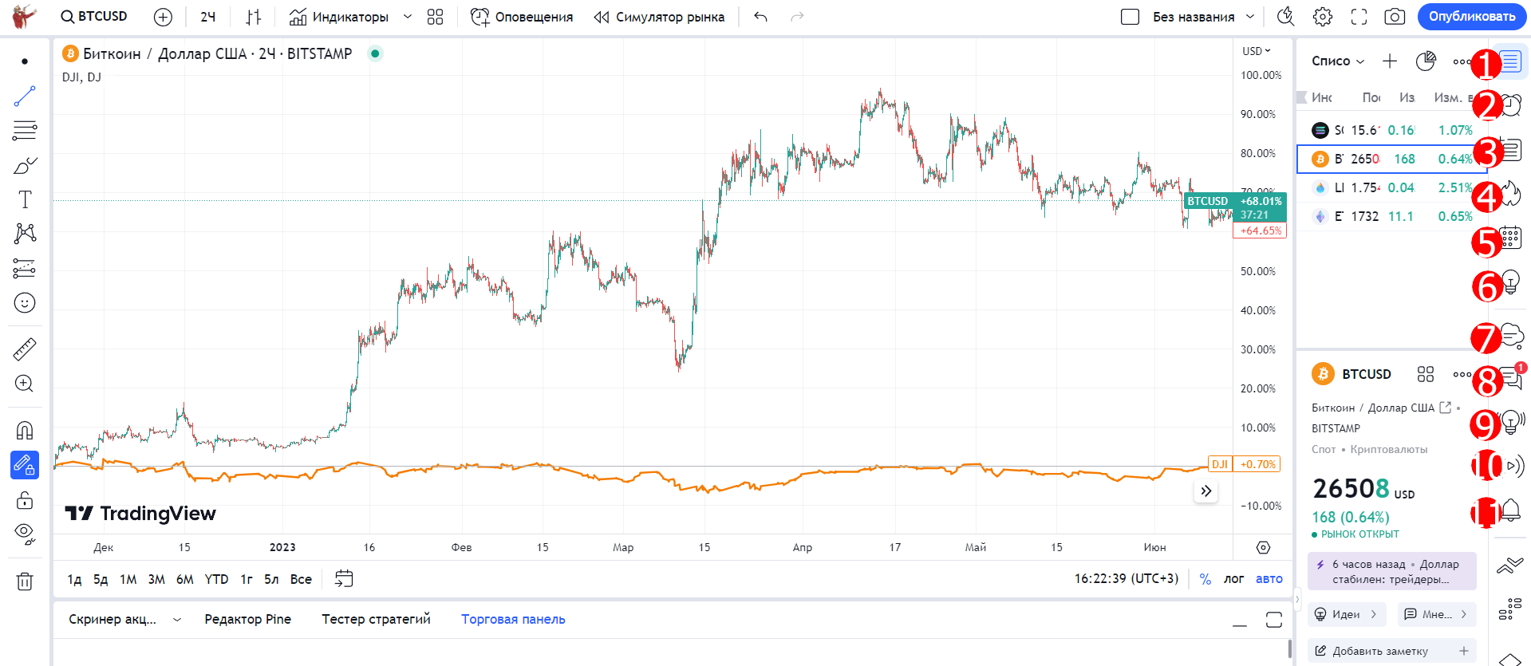
Task: Open the 2Ч timeframe selector
Action: 208,17
